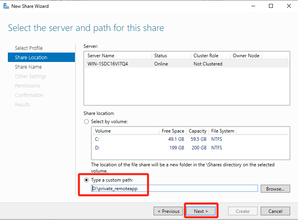This screenshot has height=220, width=298.
Task: Cancel the New Share Wizard
Action: coord(275,211)
